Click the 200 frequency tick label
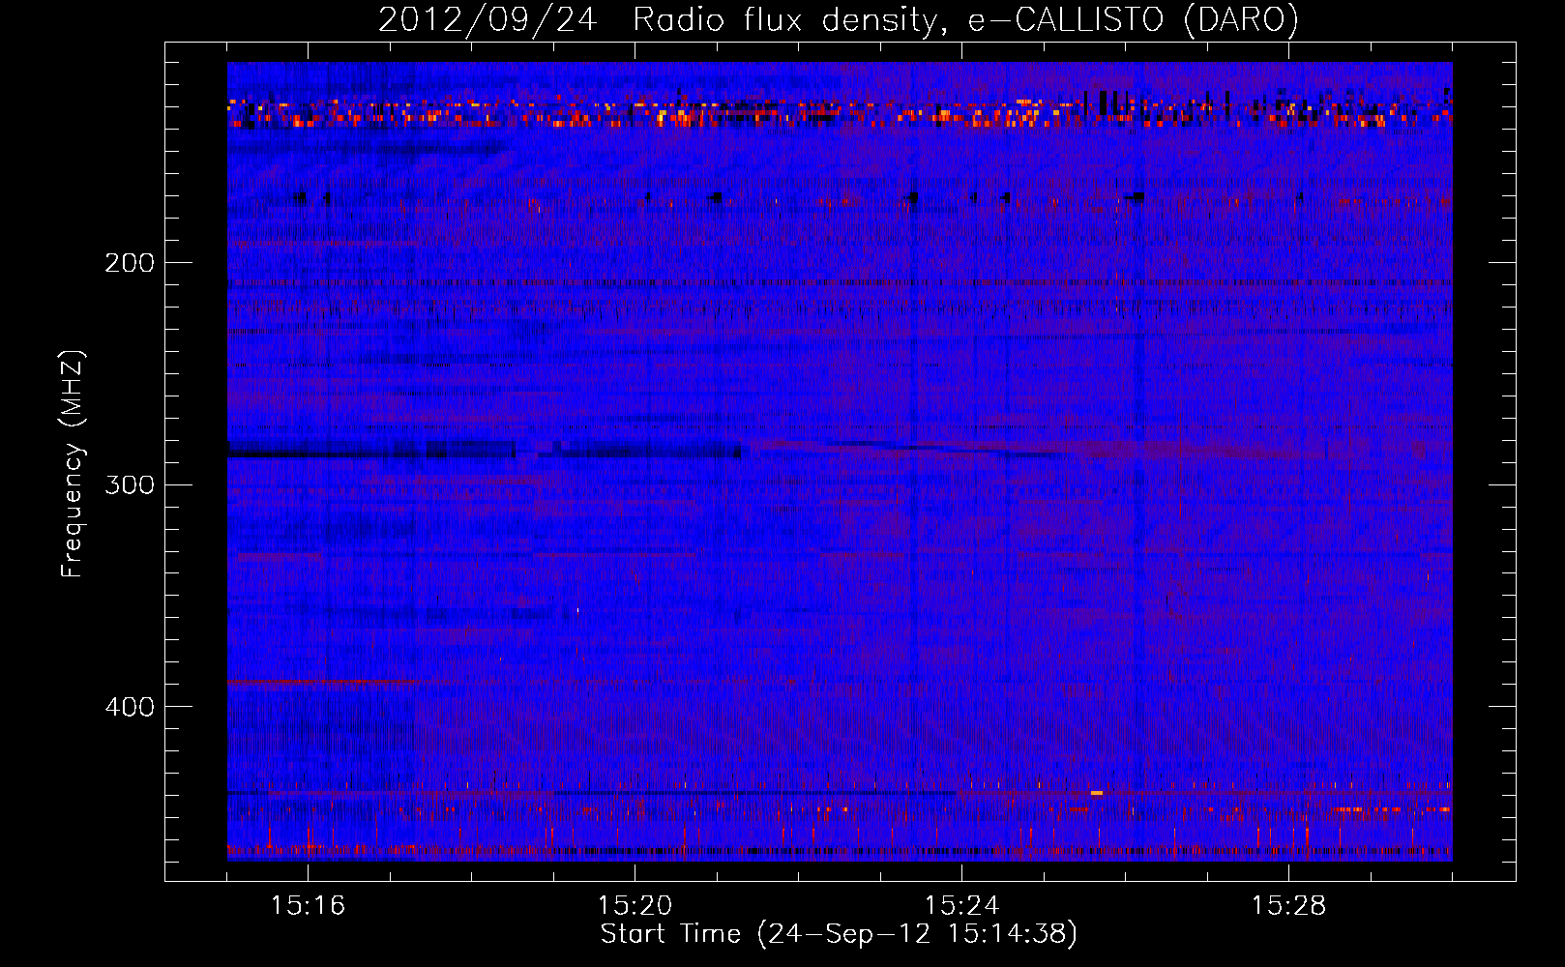1565x967 pixels. [130, 263]
